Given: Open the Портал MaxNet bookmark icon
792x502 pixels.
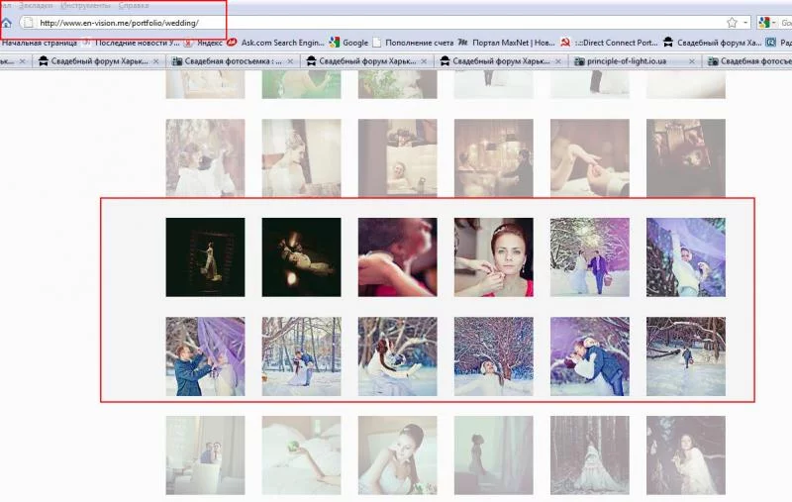Looking at the screenshot, I should [x=463, y=43].
